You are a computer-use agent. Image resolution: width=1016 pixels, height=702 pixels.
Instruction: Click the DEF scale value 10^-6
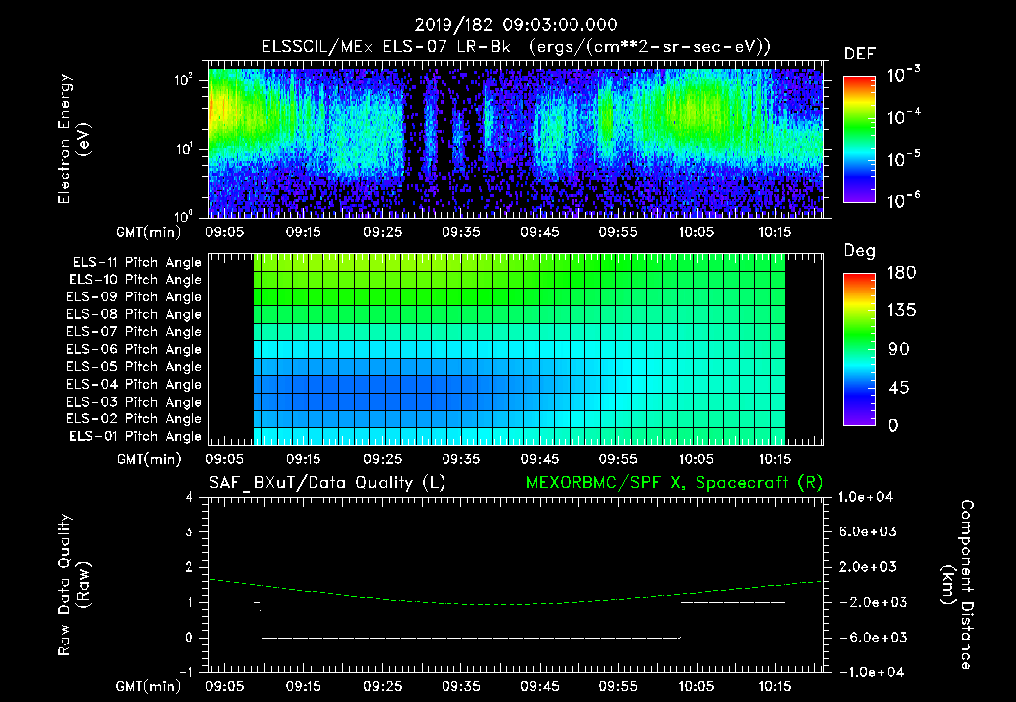[903, 200]
